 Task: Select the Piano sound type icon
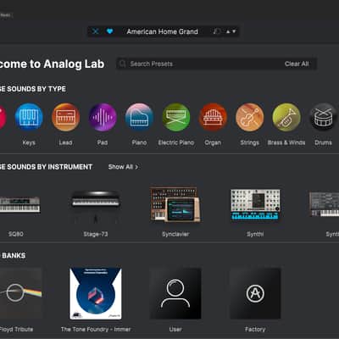tap(139, 117)
